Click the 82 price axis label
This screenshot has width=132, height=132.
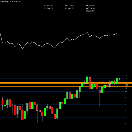click(125, 117)
